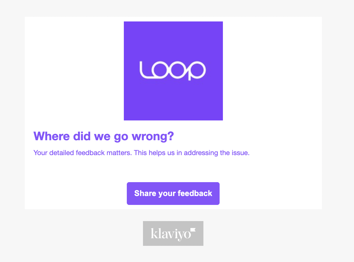Click "This helps us in addressing the issue."
The height and width of the screenshot is (262, 354).
pos(192,153)
